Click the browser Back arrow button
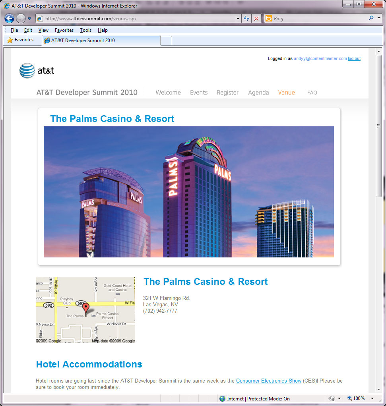This screenshot has height=406, width=386. point(9,19)
